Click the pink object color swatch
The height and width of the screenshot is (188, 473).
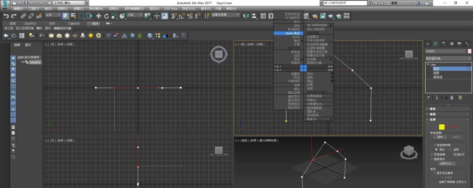[x=469, y=51]
